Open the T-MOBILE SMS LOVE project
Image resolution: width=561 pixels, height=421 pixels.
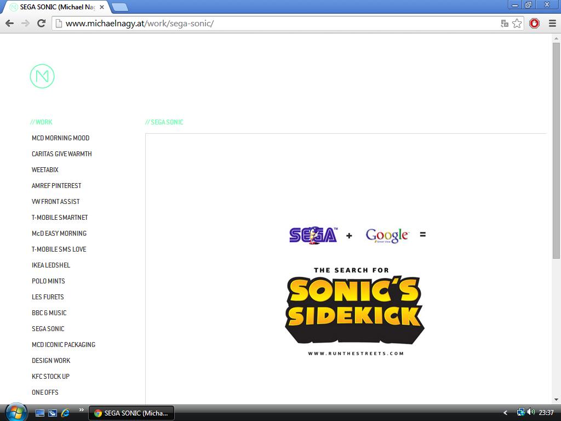pos(59,249)
